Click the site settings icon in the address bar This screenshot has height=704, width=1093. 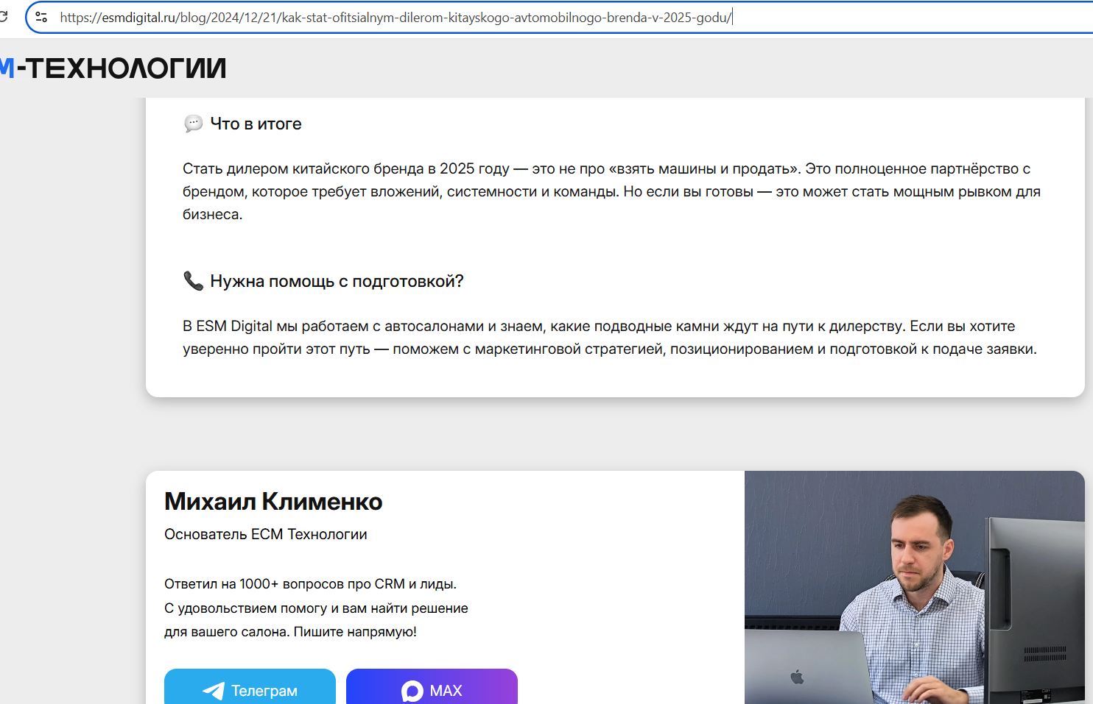click(41, 16)
